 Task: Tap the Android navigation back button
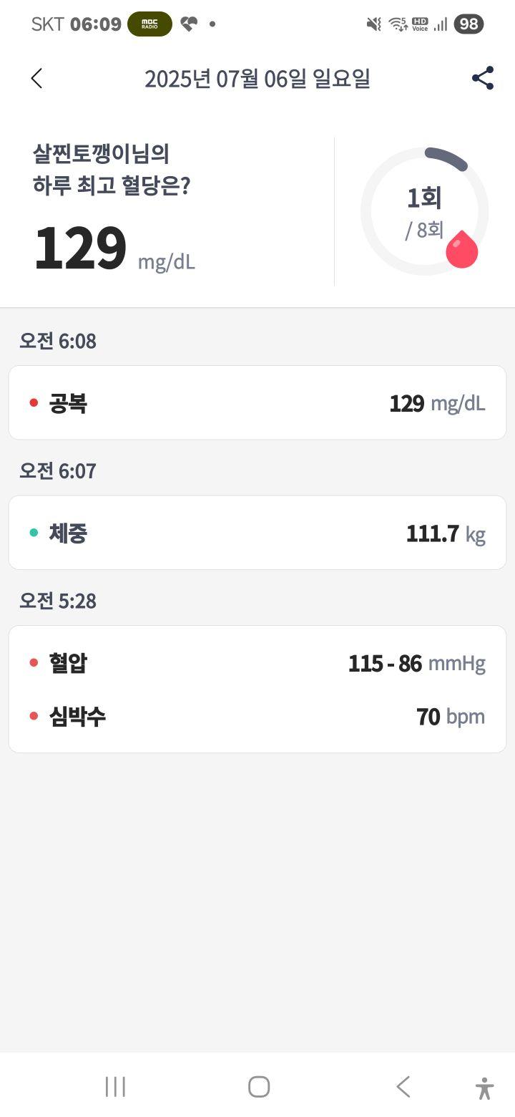point(403,1087)
